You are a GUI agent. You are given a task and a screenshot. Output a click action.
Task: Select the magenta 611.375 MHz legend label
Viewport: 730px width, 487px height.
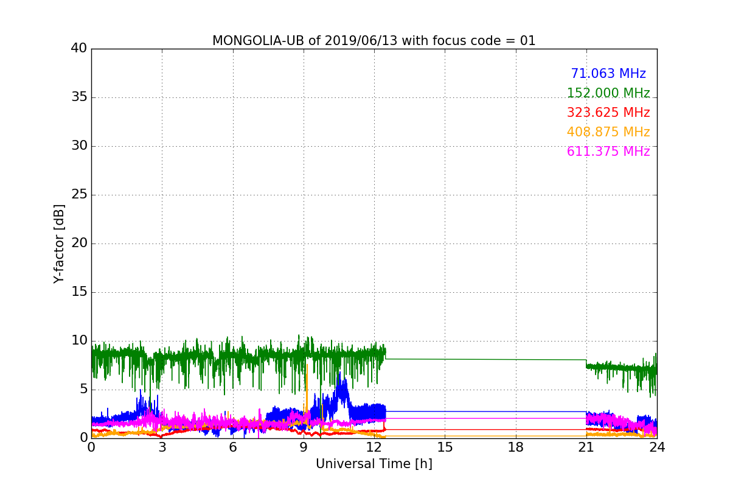pyautogui.click(x=608, y=152)
